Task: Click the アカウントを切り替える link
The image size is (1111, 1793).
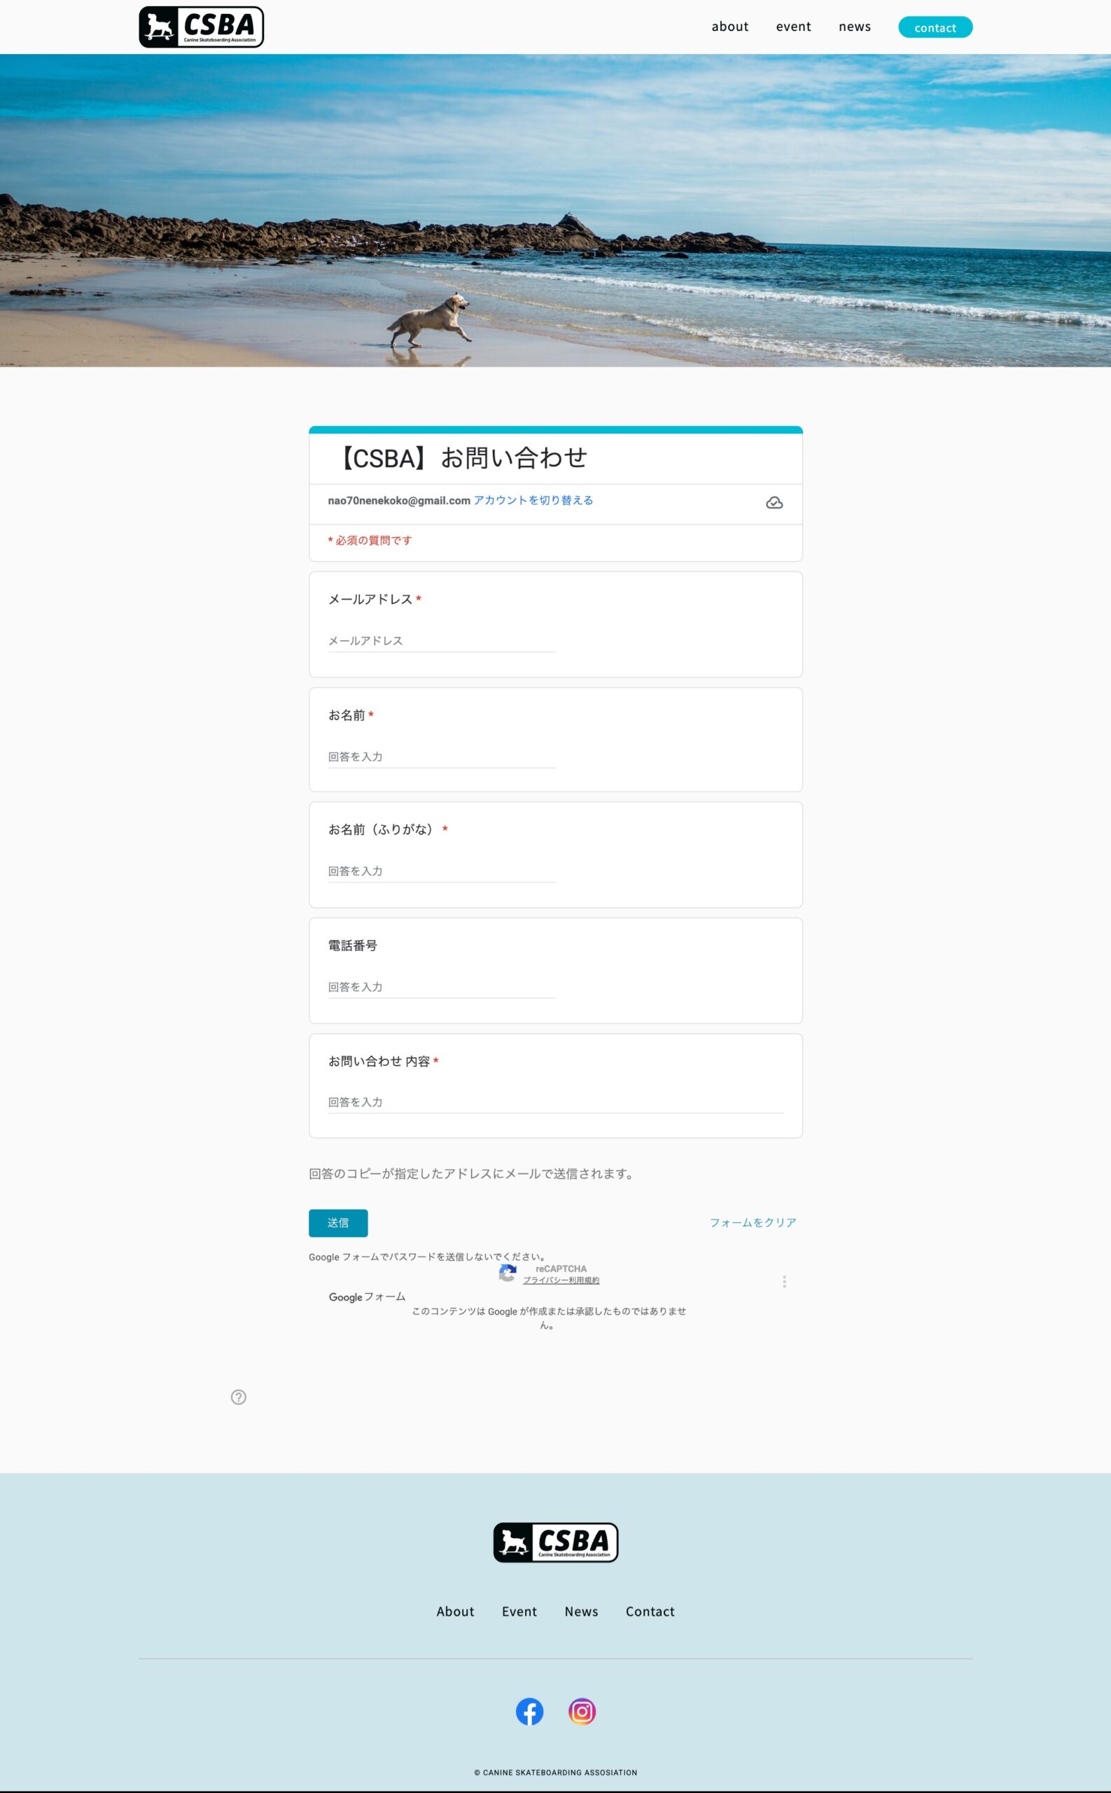Action: (x=533, y=500)
